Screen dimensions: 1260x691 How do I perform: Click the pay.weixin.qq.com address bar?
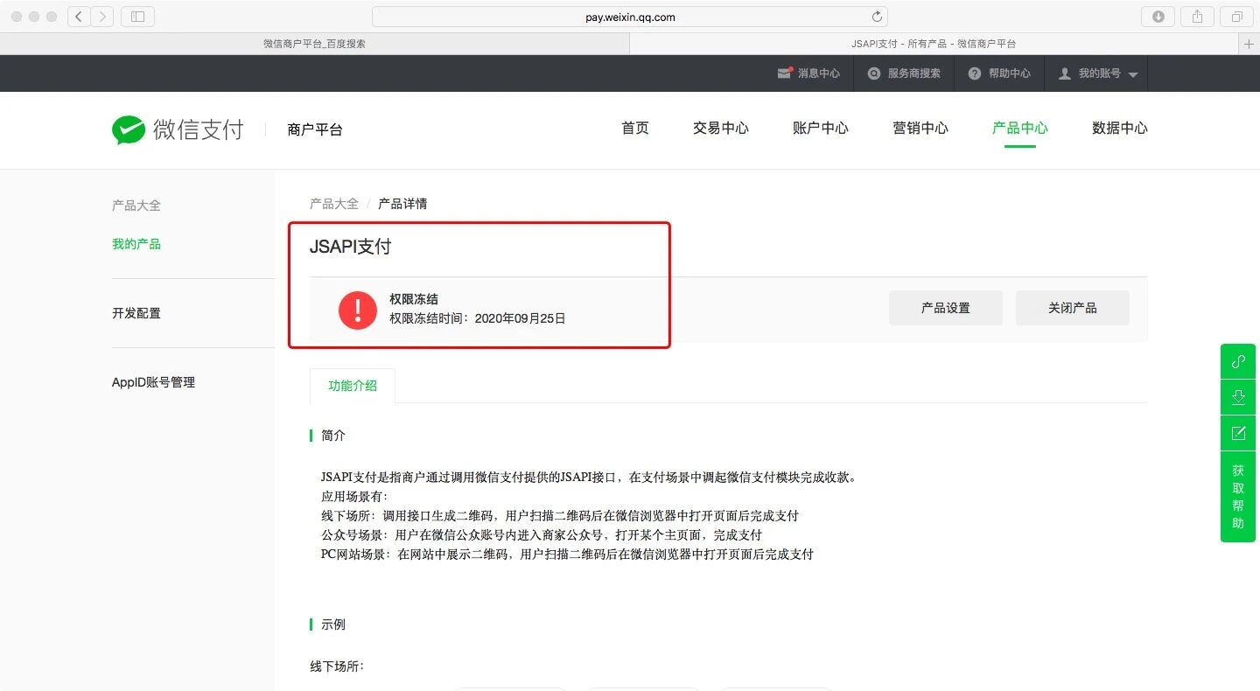click(x=630, y=17)
